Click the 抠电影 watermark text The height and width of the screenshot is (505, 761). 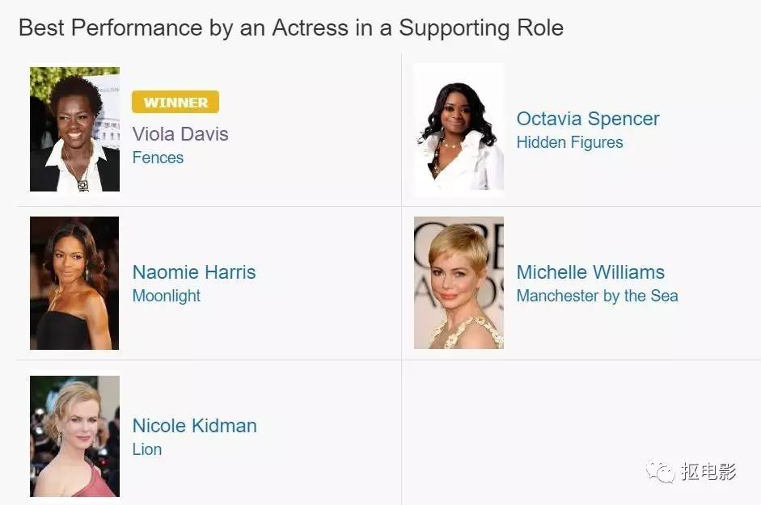click(708, 471)
